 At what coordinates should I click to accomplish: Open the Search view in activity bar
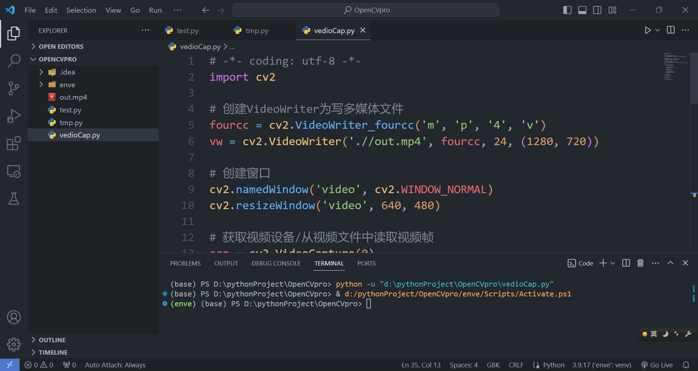pos(13,61)
